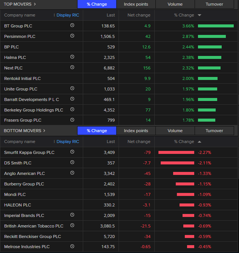Switch to Volume tab in Top Movers
The image size is (239, 253).
(175, 4)
